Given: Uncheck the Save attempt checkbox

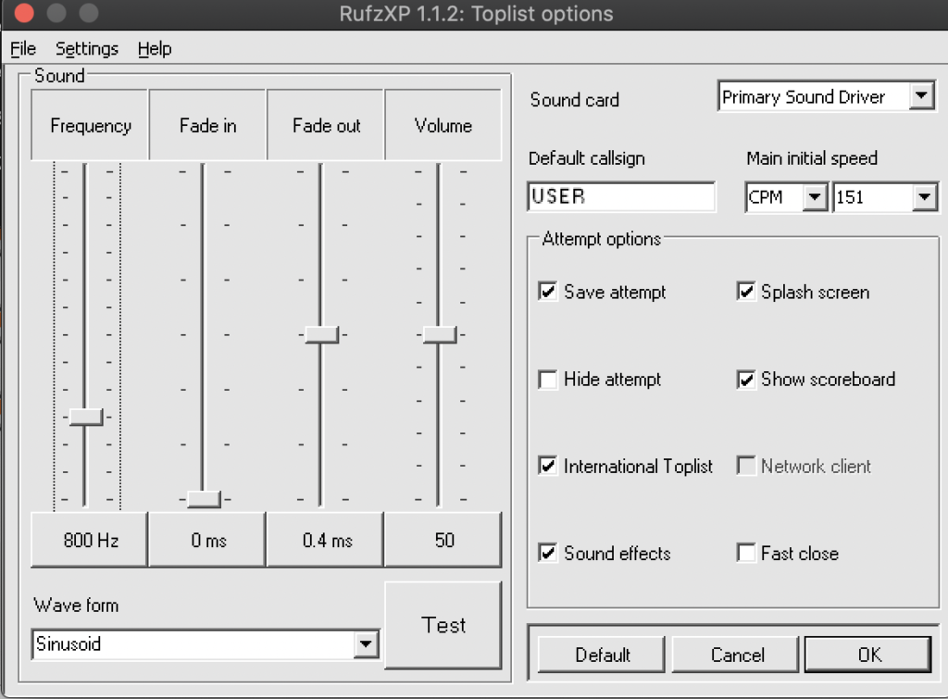Looking at the screenshot, I should pyautogui.click(x=548, y=293).
